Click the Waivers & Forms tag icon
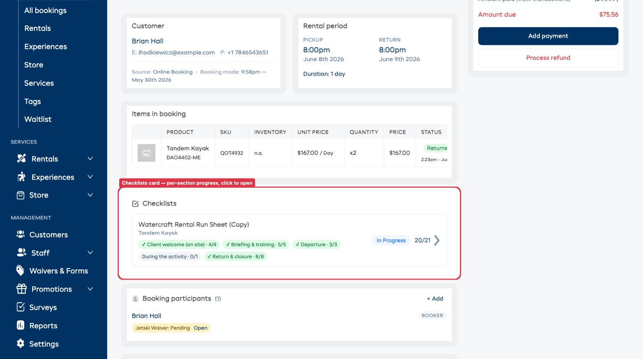 pyautogui.click(x=21, y=271)
